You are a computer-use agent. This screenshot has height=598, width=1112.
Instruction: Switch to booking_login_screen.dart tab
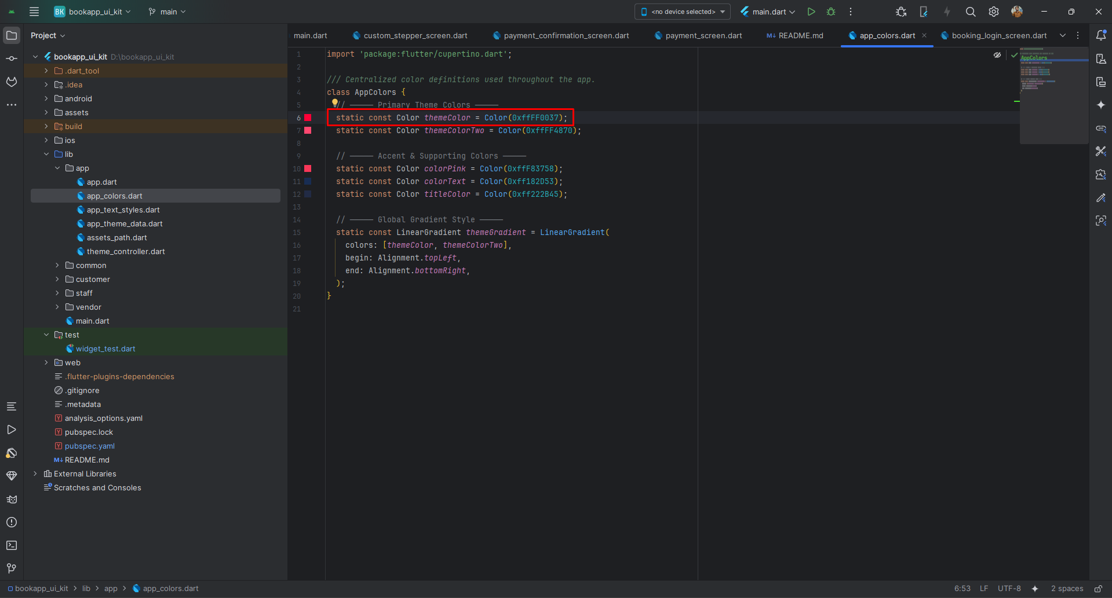pos(994,35)
